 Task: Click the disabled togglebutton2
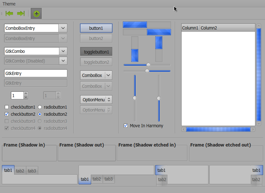96,62
